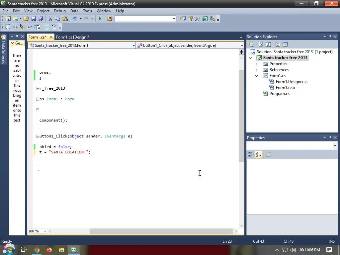Open the Tools menu
This screenshot has height=255, width=340.
[87, 11]
